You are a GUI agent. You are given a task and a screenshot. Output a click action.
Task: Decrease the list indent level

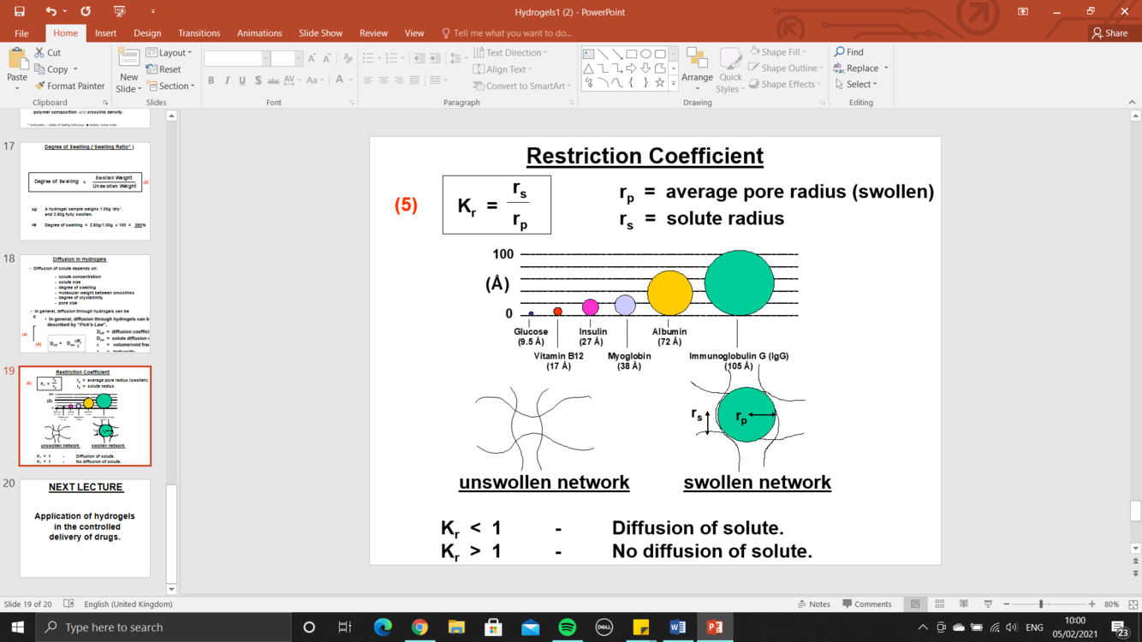pos(419,58)
